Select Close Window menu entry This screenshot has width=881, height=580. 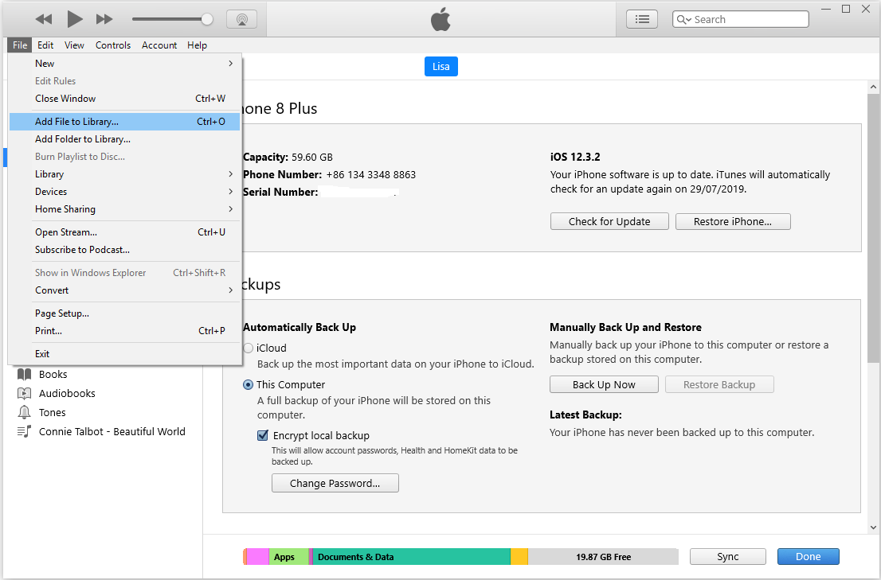pos(125,98)
